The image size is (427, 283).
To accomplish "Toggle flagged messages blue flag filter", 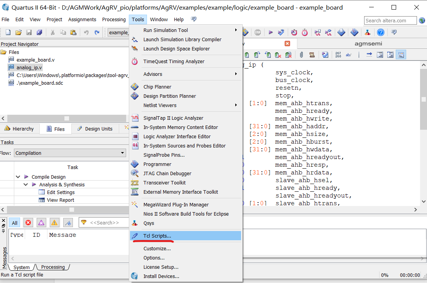I will point(68,223).
